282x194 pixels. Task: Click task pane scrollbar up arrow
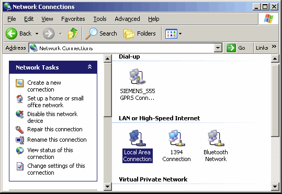(x=108, y=59)
